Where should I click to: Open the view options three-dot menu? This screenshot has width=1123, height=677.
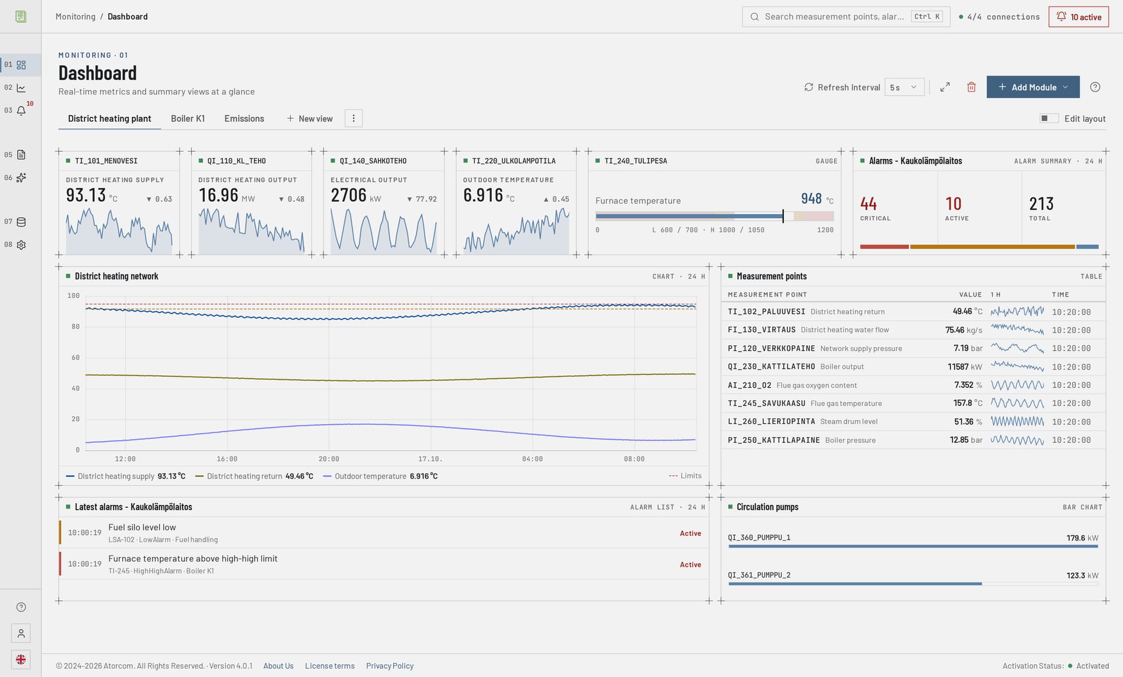click(353, 119)
